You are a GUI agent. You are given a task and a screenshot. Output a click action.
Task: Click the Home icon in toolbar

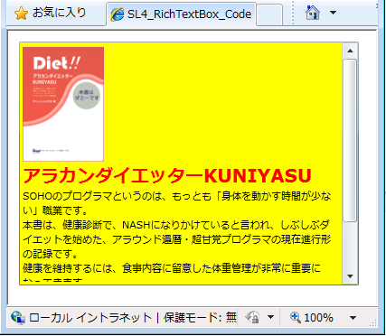click(313, 13)
